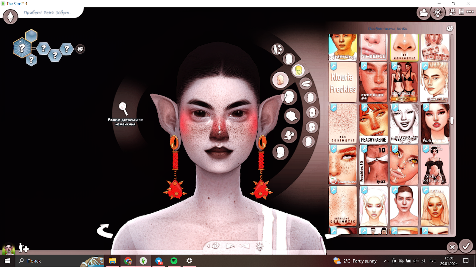The image size is (476, 267).
Task: Click the magnifier detail edit mode icon
Action: coord(123,109)
